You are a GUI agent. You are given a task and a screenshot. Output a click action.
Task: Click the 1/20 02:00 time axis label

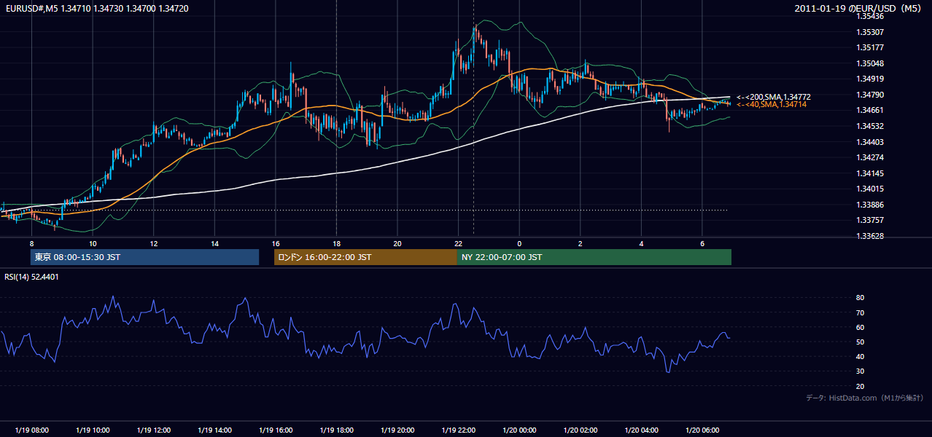pyautogui.click(x=580, y=430)
